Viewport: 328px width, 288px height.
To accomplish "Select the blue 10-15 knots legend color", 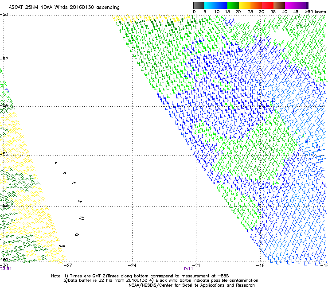I will [x=221, y=5].
